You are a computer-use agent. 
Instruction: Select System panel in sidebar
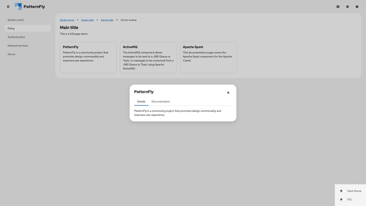click(27, 20)
